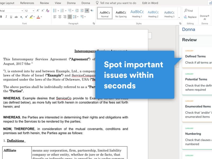
Task: Set left-to-right text direction
Action: tap(87, 11)
